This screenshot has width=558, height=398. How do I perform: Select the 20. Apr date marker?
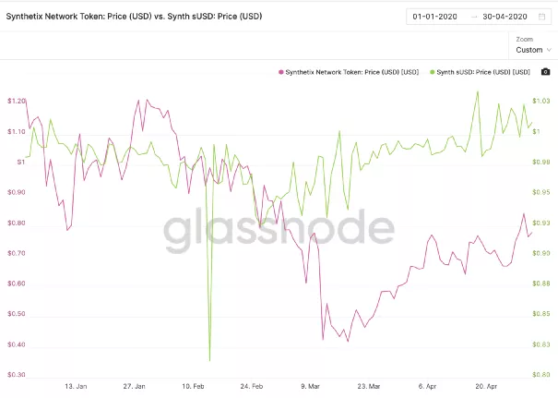pos(486,387)
